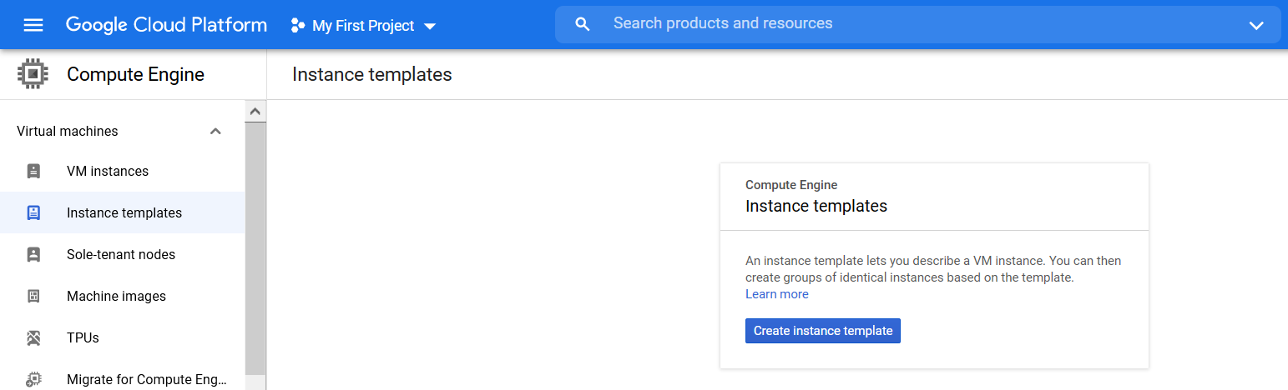Select Instance templates in the sidebar
1288x390 pixels.
pyautogui.click(x=123, y=213)
